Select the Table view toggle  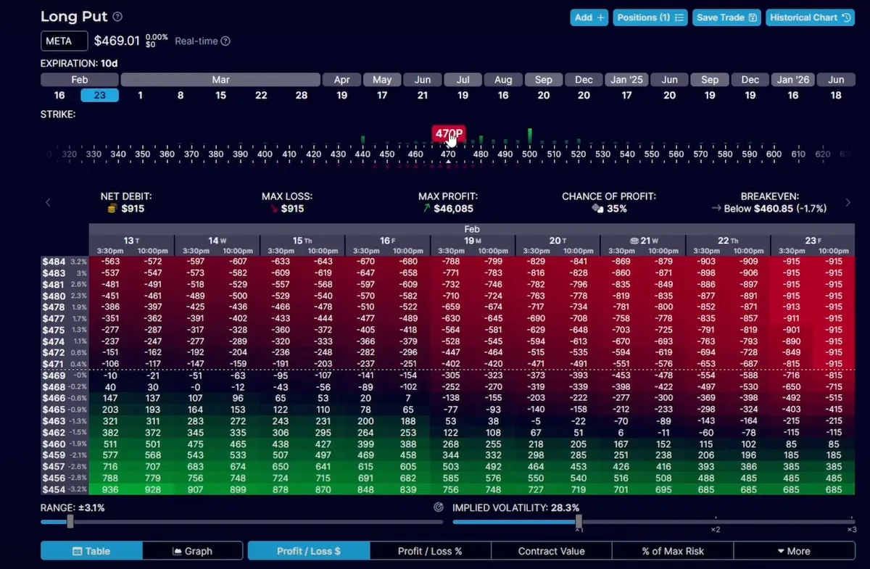coord(91,551)
